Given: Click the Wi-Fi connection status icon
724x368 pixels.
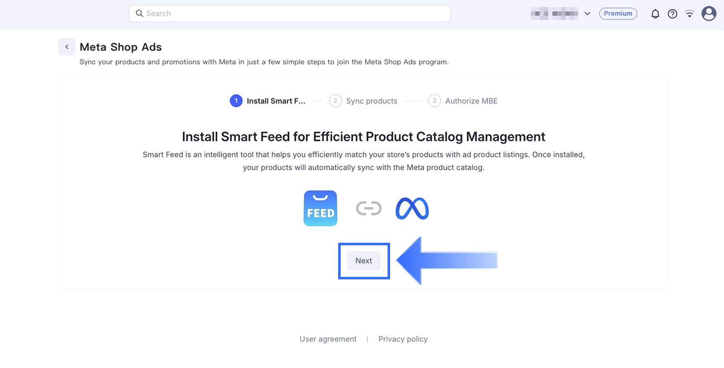Looking at the screenshot, I should point(690,14).
